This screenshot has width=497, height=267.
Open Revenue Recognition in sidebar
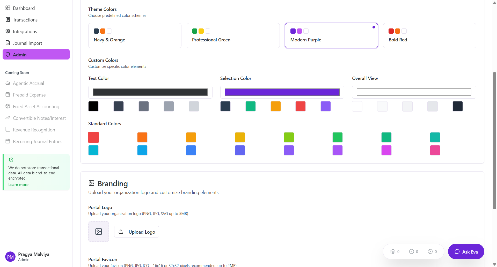(x=34, y=130)
